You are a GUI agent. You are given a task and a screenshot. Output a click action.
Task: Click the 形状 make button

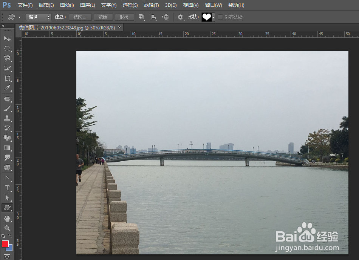tap(124, 17)
